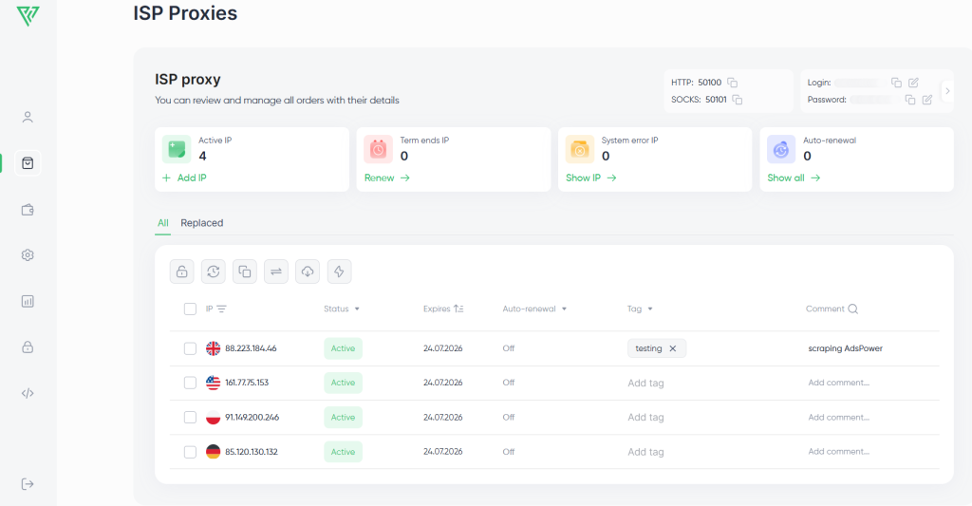Click Show IP link under System error

(x=590, y=178)
